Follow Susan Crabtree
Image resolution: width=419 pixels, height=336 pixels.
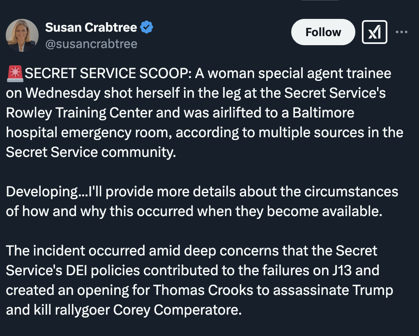pos(323,32)
